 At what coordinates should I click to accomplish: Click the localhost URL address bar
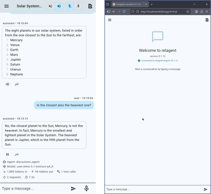[159, 12]
